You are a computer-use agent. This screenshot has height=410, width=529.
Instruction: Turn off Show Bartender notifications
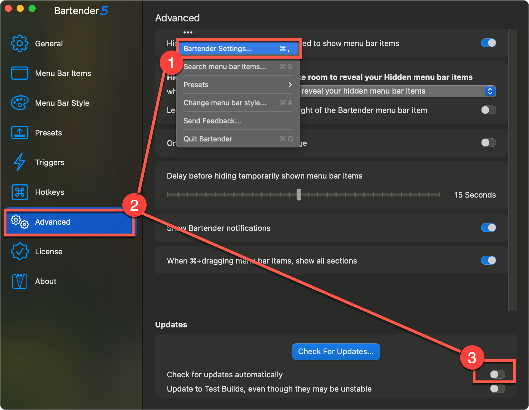[x=488, y=228]
